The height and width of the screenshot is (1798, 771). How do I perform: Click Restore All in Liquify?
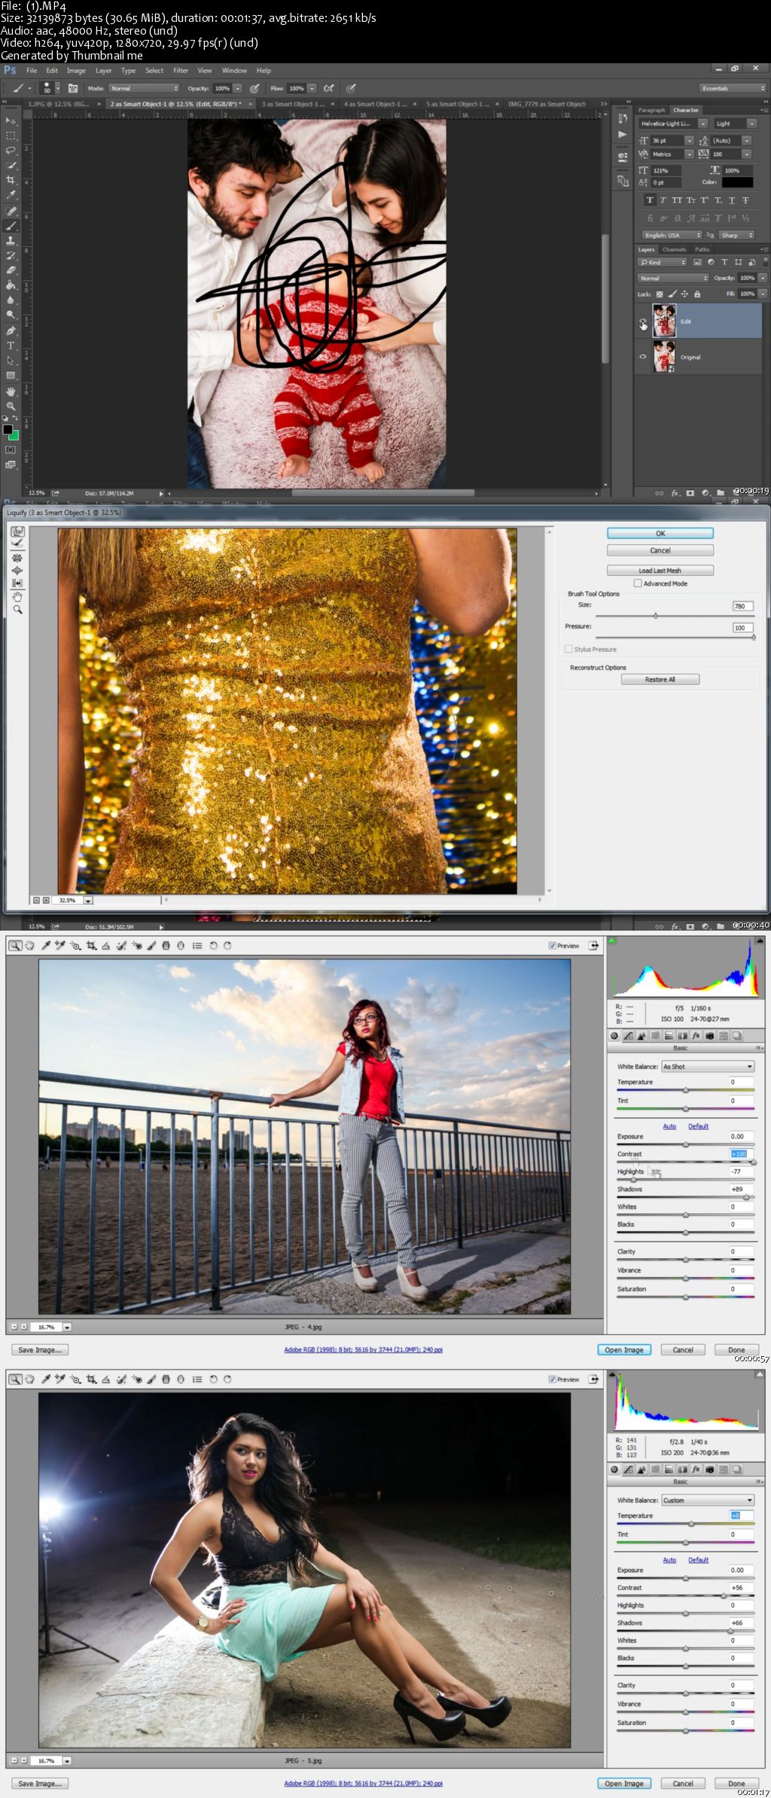coord(660,679)
